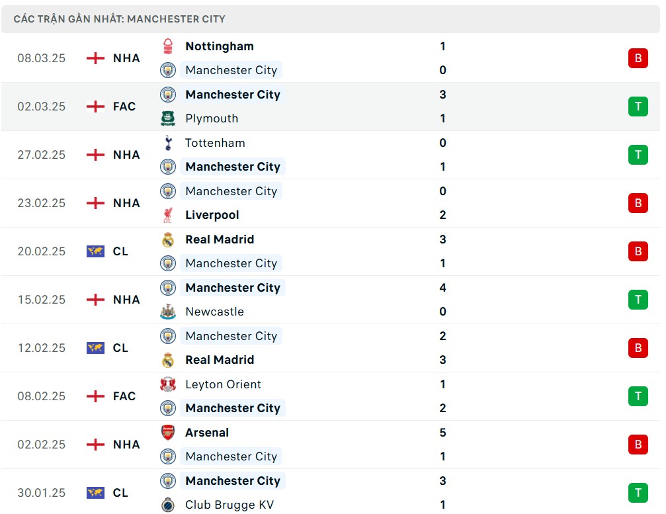Click the England flag on 08.03.25 row
Viewport: 666px width, 514px height.
96,58
